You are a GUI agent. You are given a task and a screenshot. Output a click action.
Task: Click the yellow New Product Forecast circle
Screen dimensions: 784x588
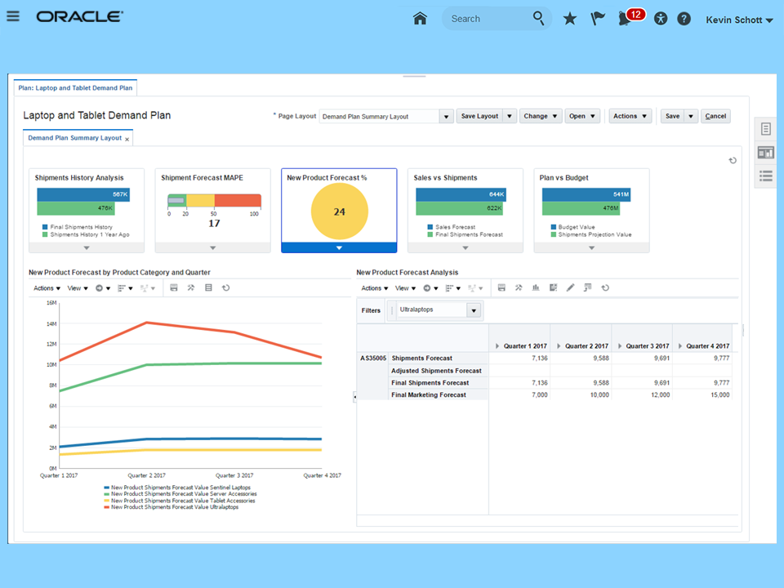(x=339, y=212)
